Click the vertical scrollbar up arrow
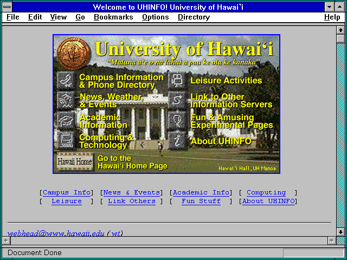This screenshot has width=347, height=260. click(340, 30)
